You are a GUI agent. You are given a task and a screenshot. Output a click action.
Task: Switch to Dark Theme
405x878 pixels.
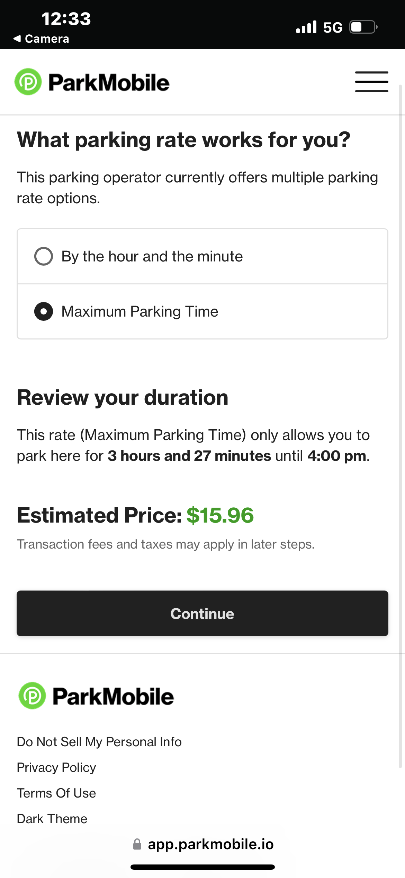pyautogui.click(x=52, y=818)
